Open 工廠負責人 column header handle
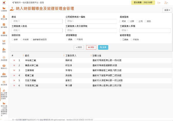This screenshot has width=173, height=121. (64, 55)
